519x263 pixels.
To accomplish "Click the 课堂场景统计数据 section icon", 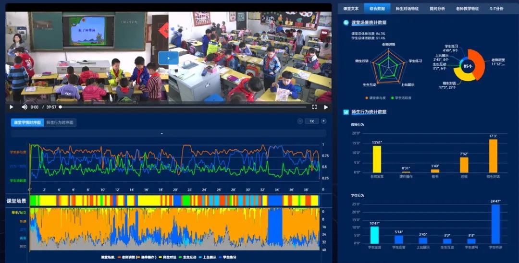I will tap(346, 23).
